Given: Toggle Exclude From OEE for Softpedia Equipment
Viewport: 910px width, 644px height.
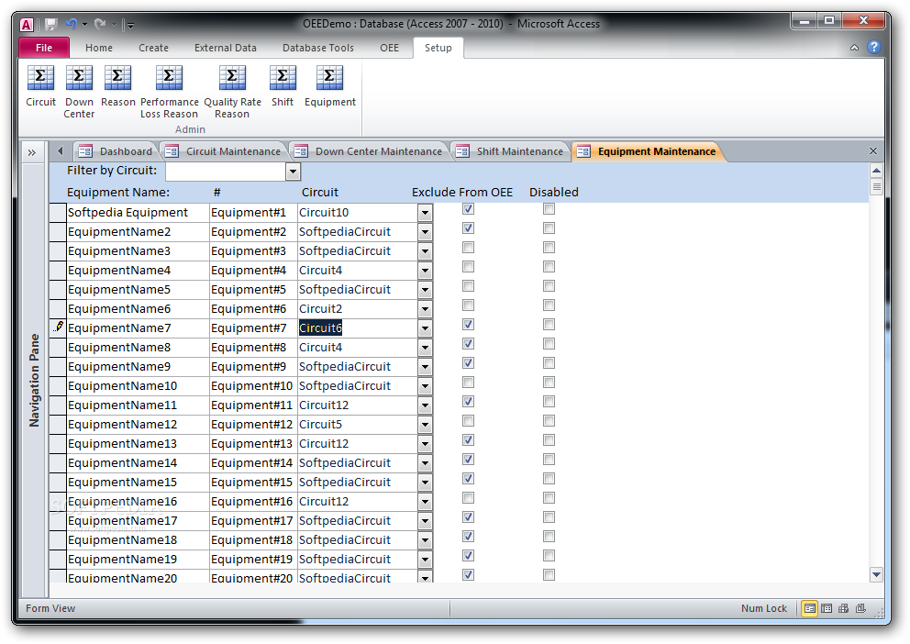Looking at the screenshot, I should pos(469,209).
